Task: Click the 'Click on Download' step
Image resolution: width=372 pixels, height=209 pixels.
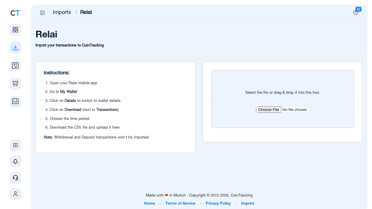Action: coord(84,109)
